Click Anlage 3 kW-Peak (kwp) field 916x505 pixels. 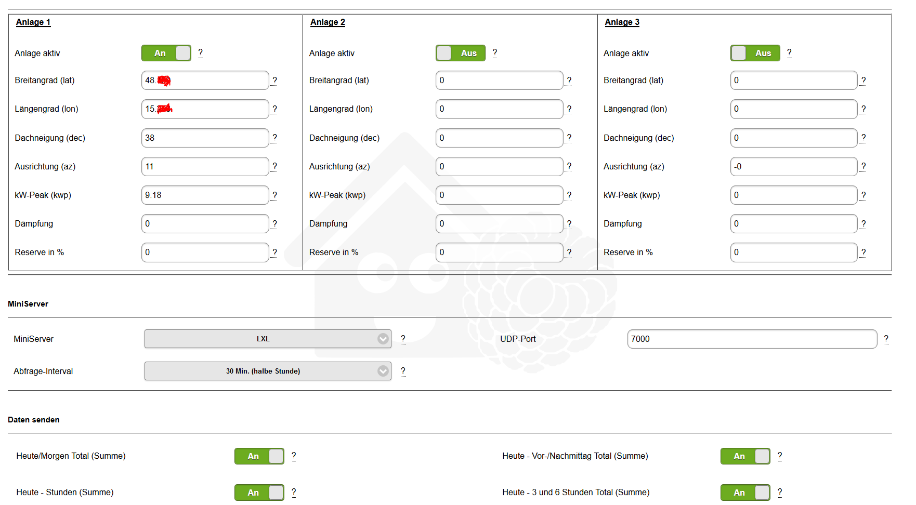coord(794,195)
